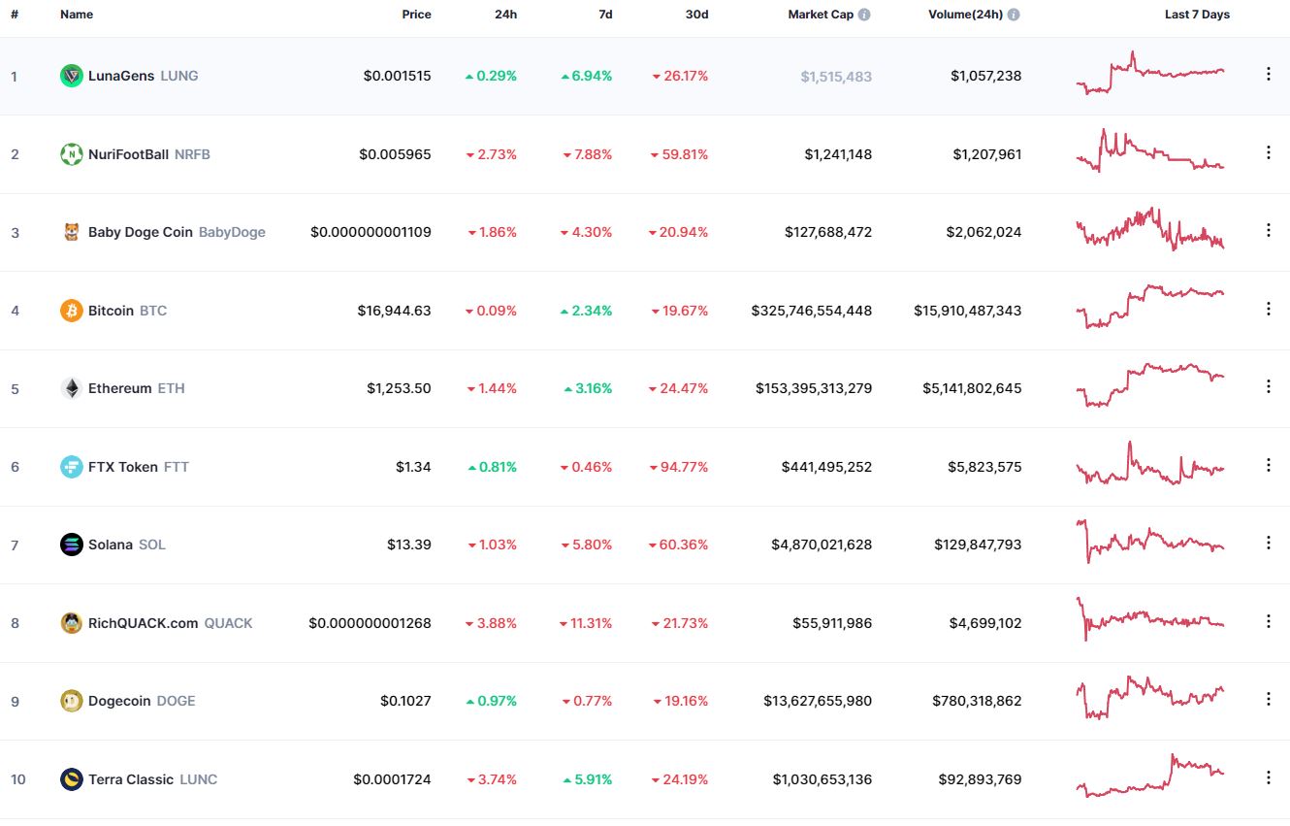Sort table by the Name column header
1290x826 pixels.
click(76, 15)
